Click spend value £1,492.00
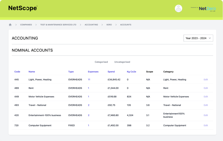 pos(113,125)
